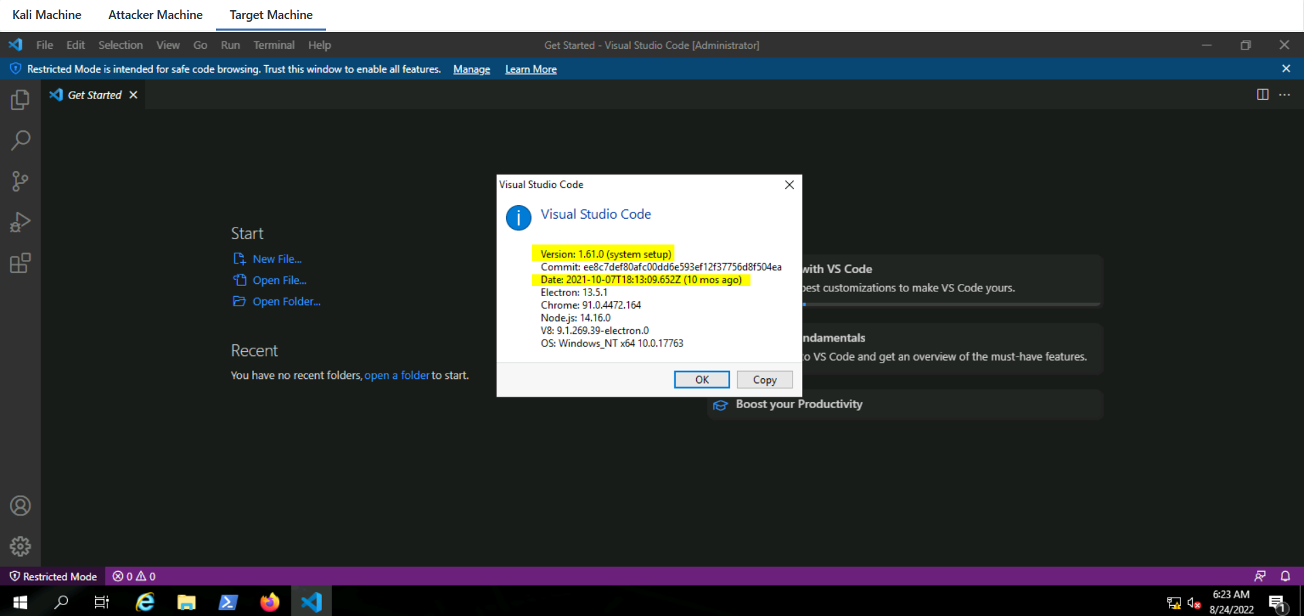The image size is (1304, 616).
Task: Click the VS Code taskbar icon
Action: 312,602
